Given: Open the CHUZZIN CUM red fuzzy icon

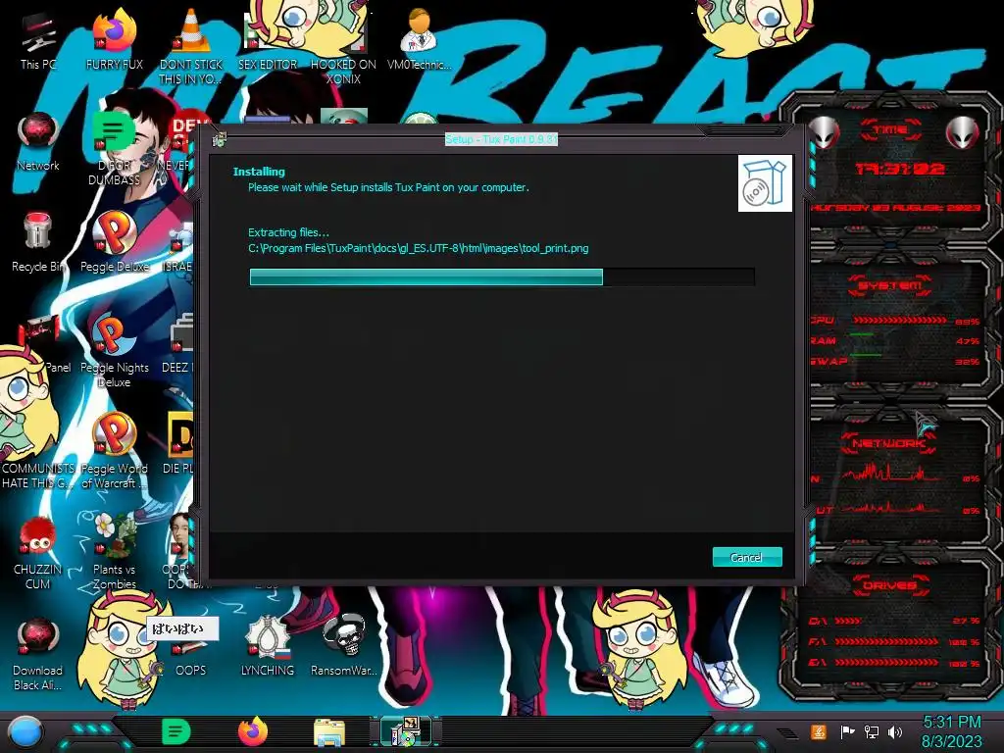Looking at the screenshot, I should pos(38,552).
